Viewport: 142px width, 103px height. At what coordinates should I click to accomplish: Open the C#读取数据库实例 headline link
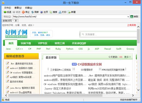(x=90, y=64)
